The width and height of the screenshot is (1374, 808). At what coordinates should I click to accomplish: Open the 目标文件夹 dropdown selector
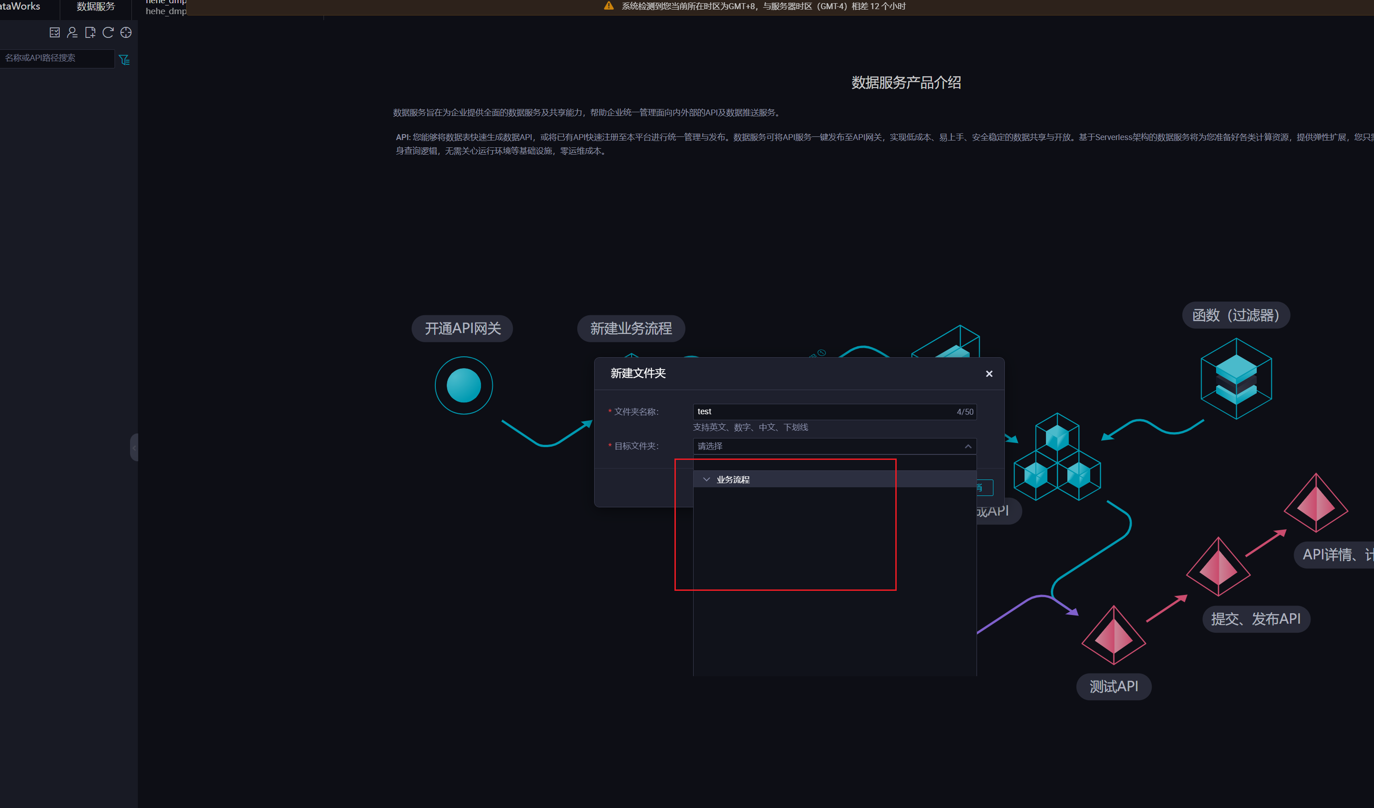coord(829,446)
